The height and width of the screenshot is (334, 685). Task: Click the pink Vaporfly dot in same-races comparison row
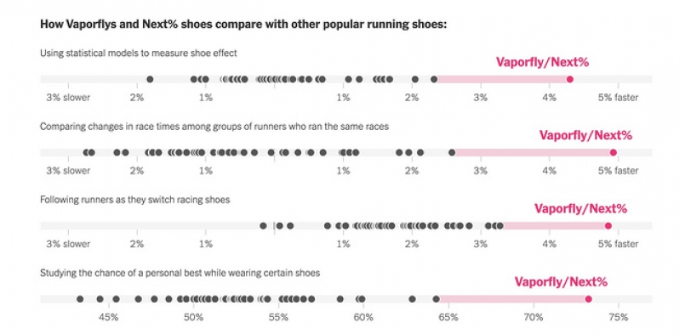[613, 152]
